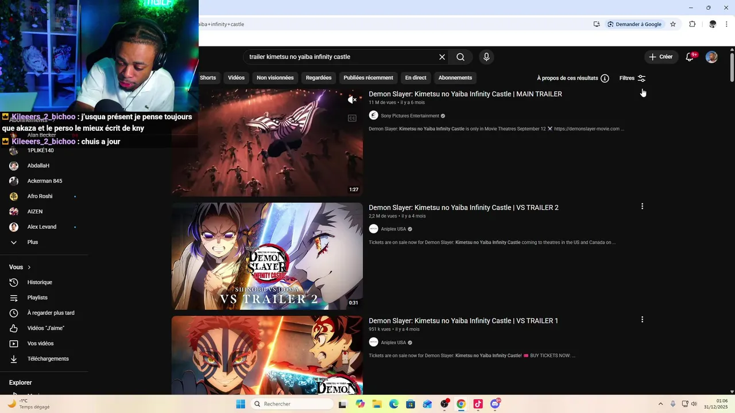Open the AIZEN subscription
This screenshot has height=413, width=735.
tap(44, 212)
